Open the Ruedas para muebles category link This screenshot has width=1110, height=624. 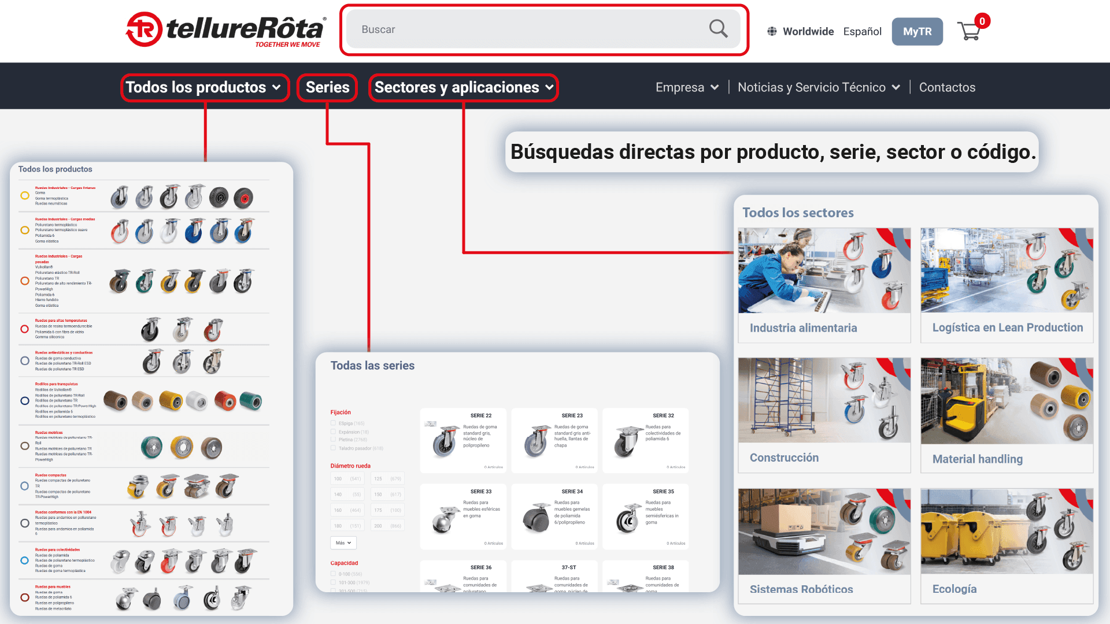(53, 586)
